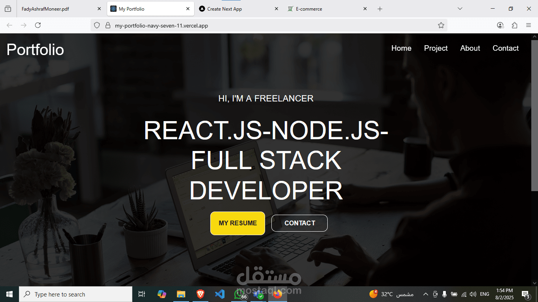Open battery status in the tray
This screenshot has height=302, width=538.
(454, 294)
